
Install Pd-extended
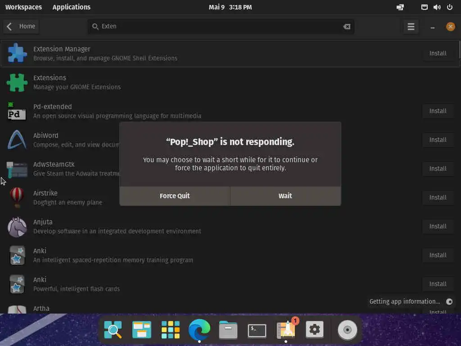(x=438, y=111)
